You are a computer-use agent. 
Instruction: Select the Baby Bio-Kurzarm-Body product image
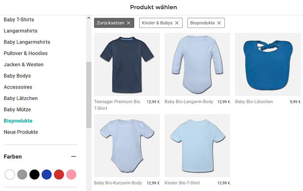point(127,145)
